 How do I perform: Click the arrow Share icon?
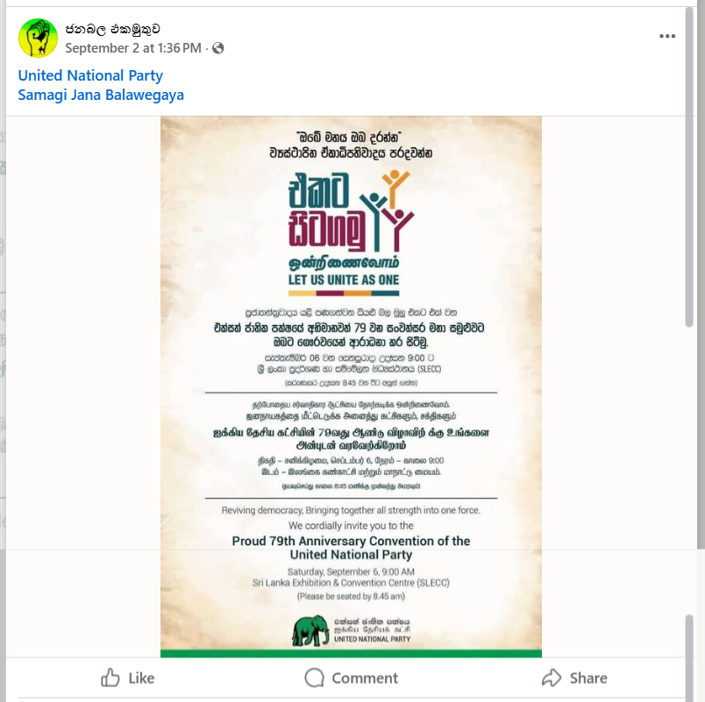pyautogui.click(x=552, y=677)
